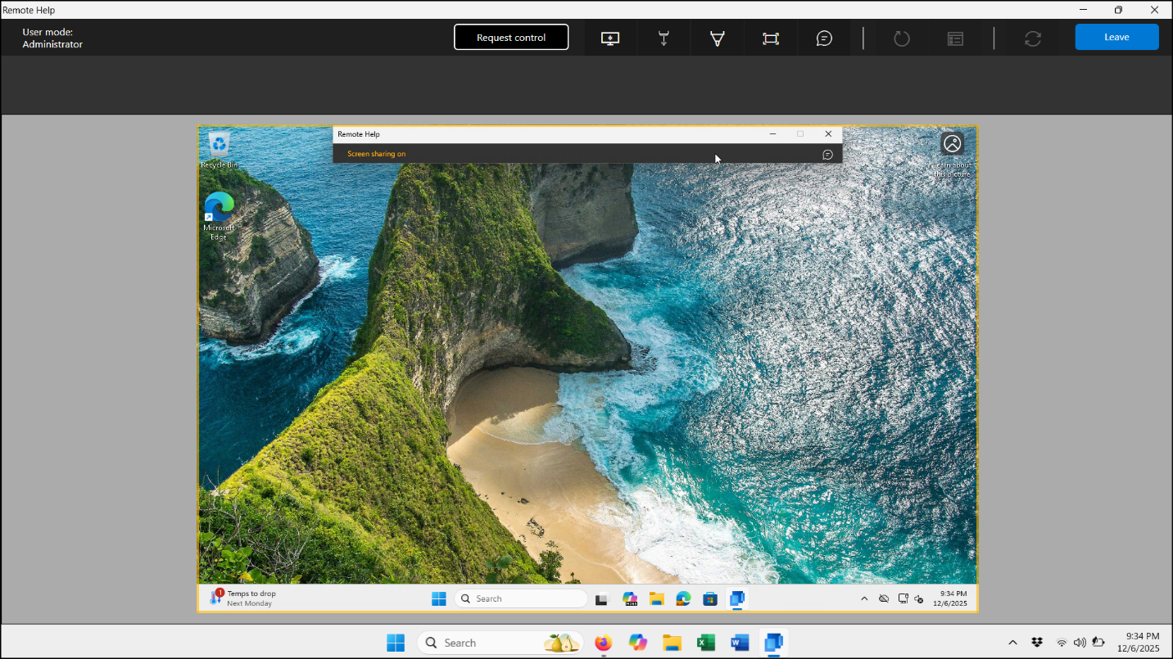This screenshot has width=1173, height=659.
Task: Activate the laser pointer tool
Action: pyautogui.click(x=663, y=38)
